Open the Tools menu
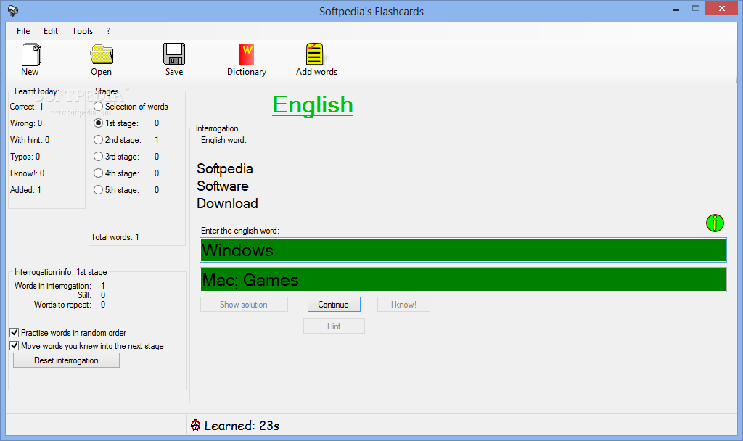This screenshot has height=441, width=743. [x=83, y=30]
